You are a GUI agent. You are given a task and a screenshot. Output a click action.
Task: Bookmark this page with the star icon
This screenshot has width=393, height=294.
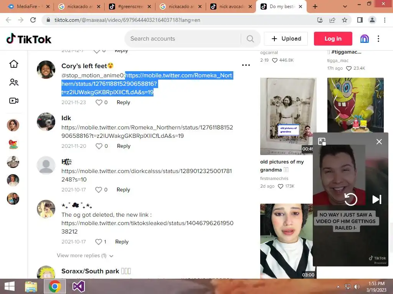(x=345, y=20)
